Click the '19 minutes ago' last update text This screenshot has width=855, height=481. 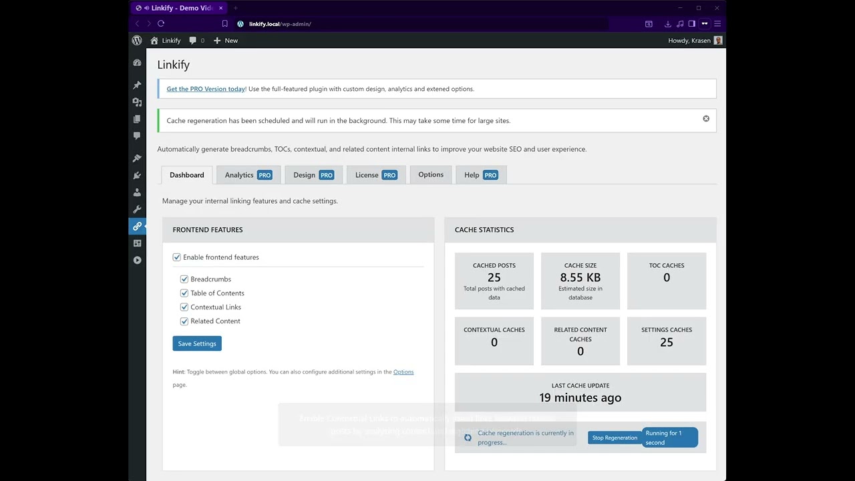(x=580, y=398)
